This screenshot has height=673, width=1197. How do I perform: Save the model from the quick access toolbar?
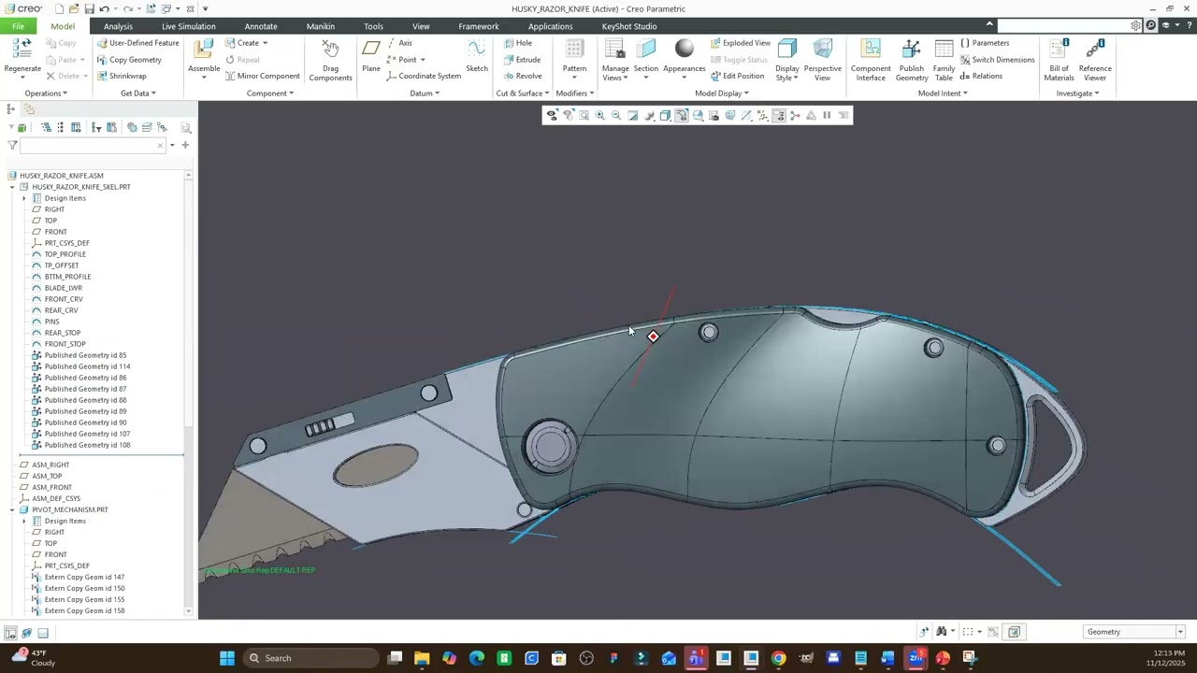(x=89, y=9)
